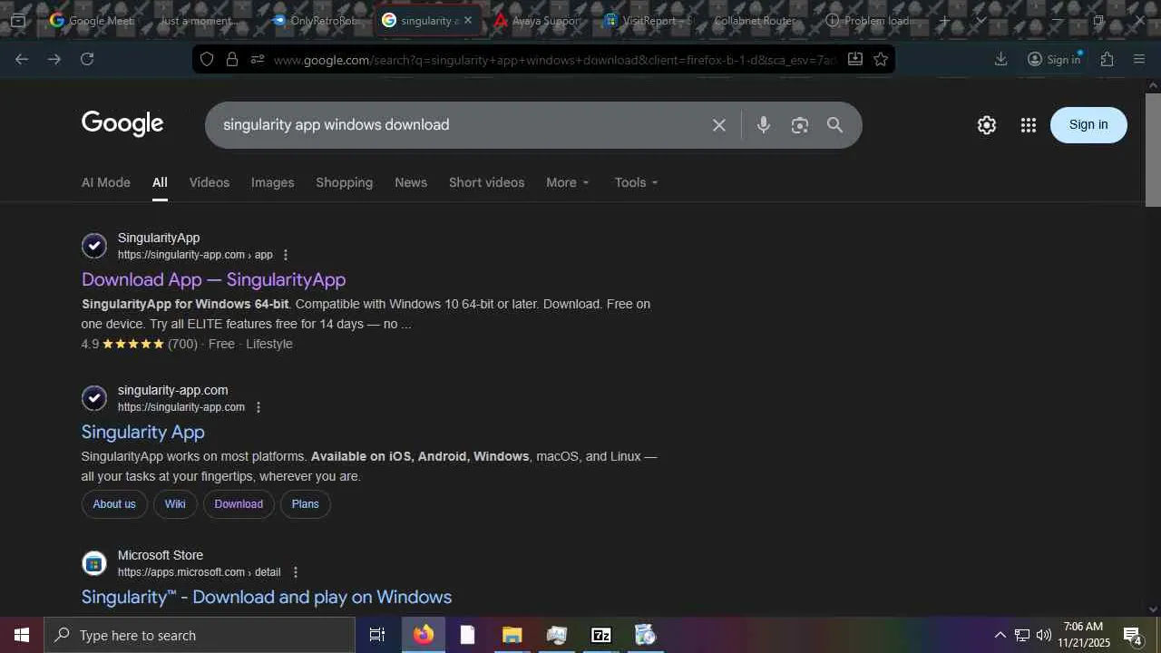Click Firefox account Sign in in toolbar
Screen dimensions: 1161x653
pos(1054,59)
